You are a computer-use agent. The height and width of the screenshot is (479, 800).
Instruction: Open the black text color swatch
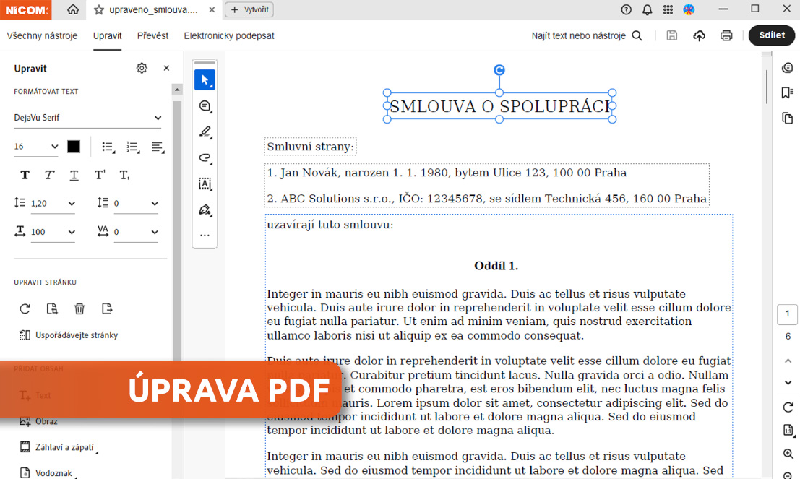[74, 147]
